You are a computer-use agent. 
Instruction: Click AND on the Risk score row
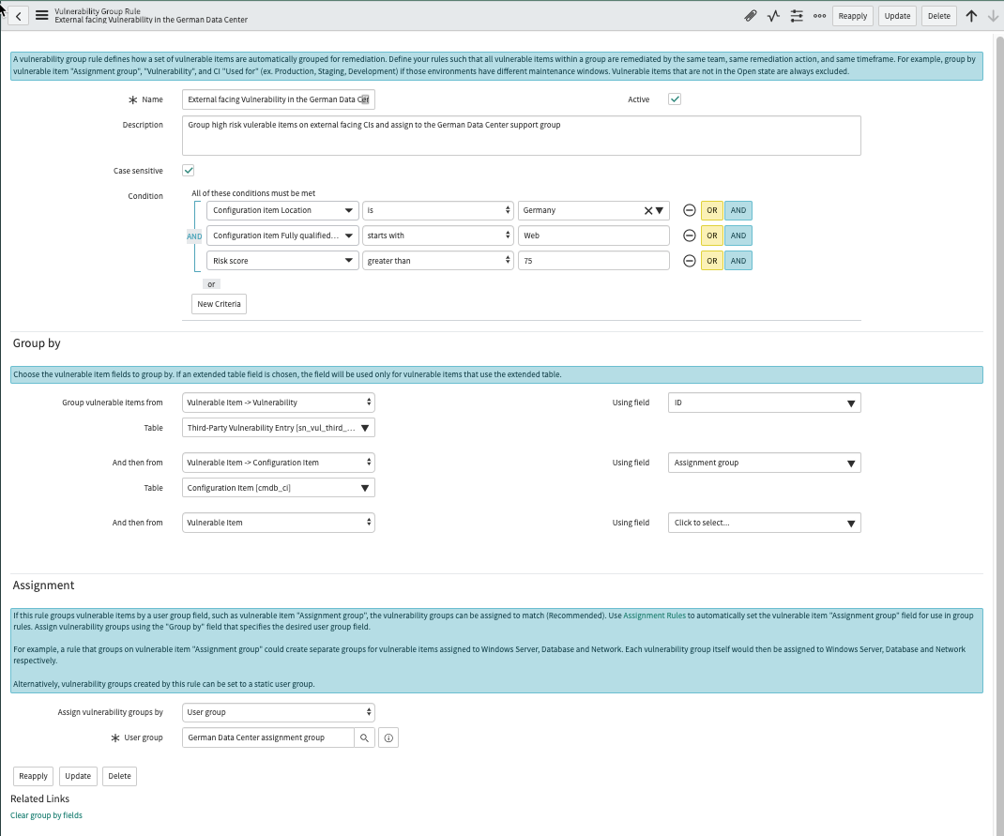click(x=738, y=261)
